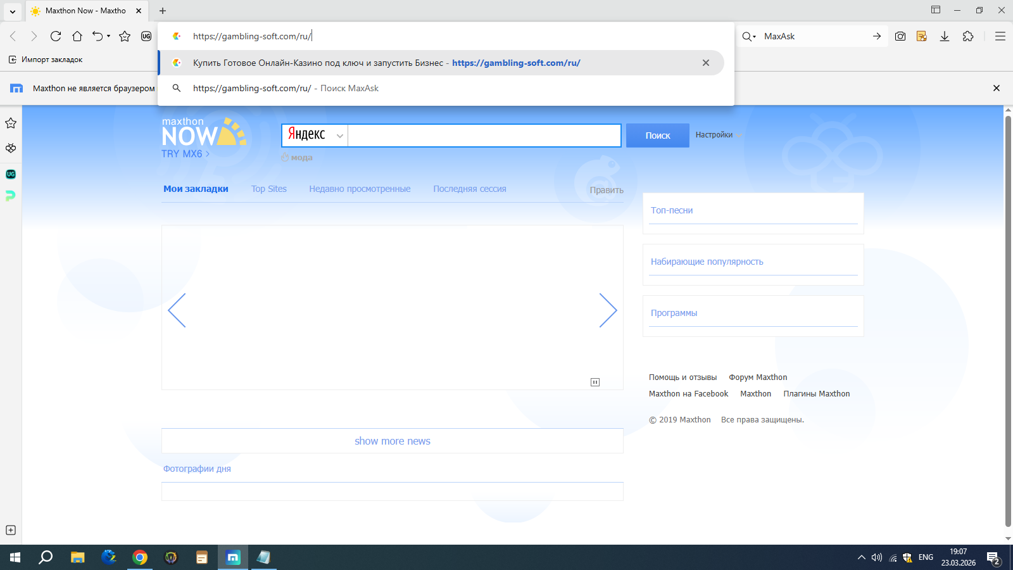Open a new tab with plus button
Image resolution: width=1013 pixels, height=570 pixels.
163,11
